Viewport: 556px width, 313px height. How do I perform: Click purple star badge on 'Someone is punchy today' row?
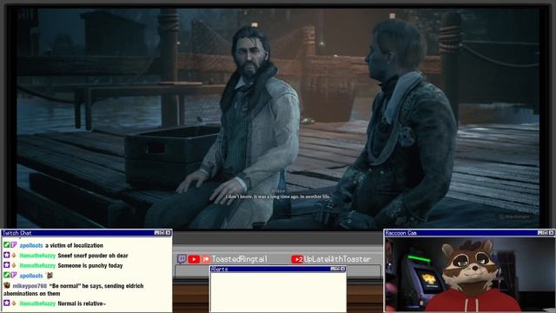[x=7, y=265]
